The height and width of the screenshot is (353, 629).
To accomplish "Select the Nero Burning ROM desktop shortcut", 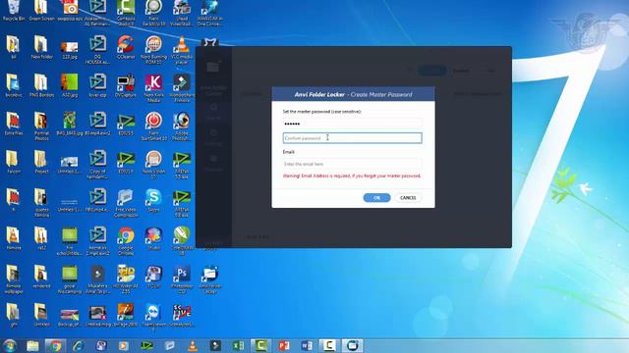I will click(x=153, y=50).
